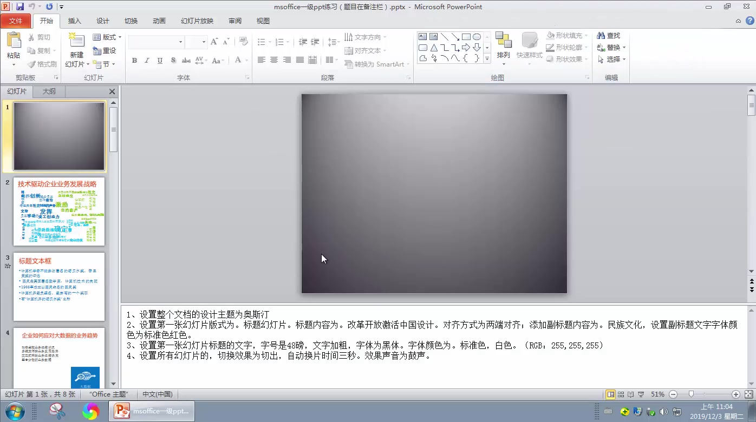This screenshot has height=422, width=756.
Task: Switch to Normal view in status bar
Action: click(x=611, y=394)
